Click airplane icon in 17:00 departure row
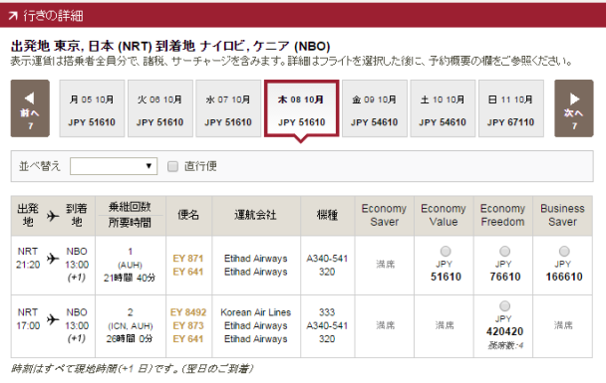This screenshot has height=383, width=606. (53, 319)
